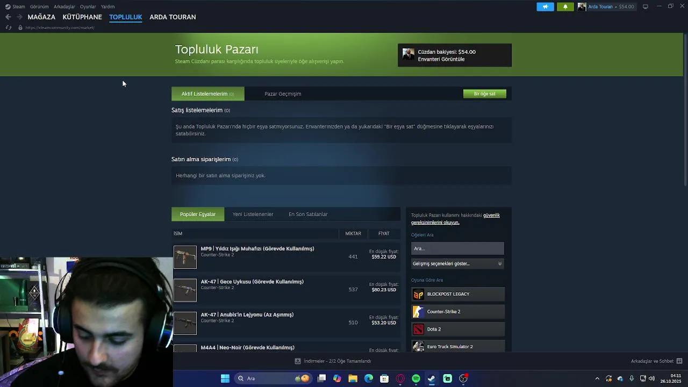Sort items by MİKTAR column
Viewport: 688px width, 387px height.
[353, 233]
